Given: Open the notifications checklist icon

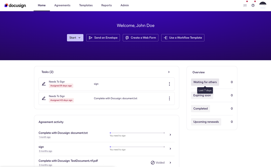Looking at the screenshot, I should click(x=245, y=5).
